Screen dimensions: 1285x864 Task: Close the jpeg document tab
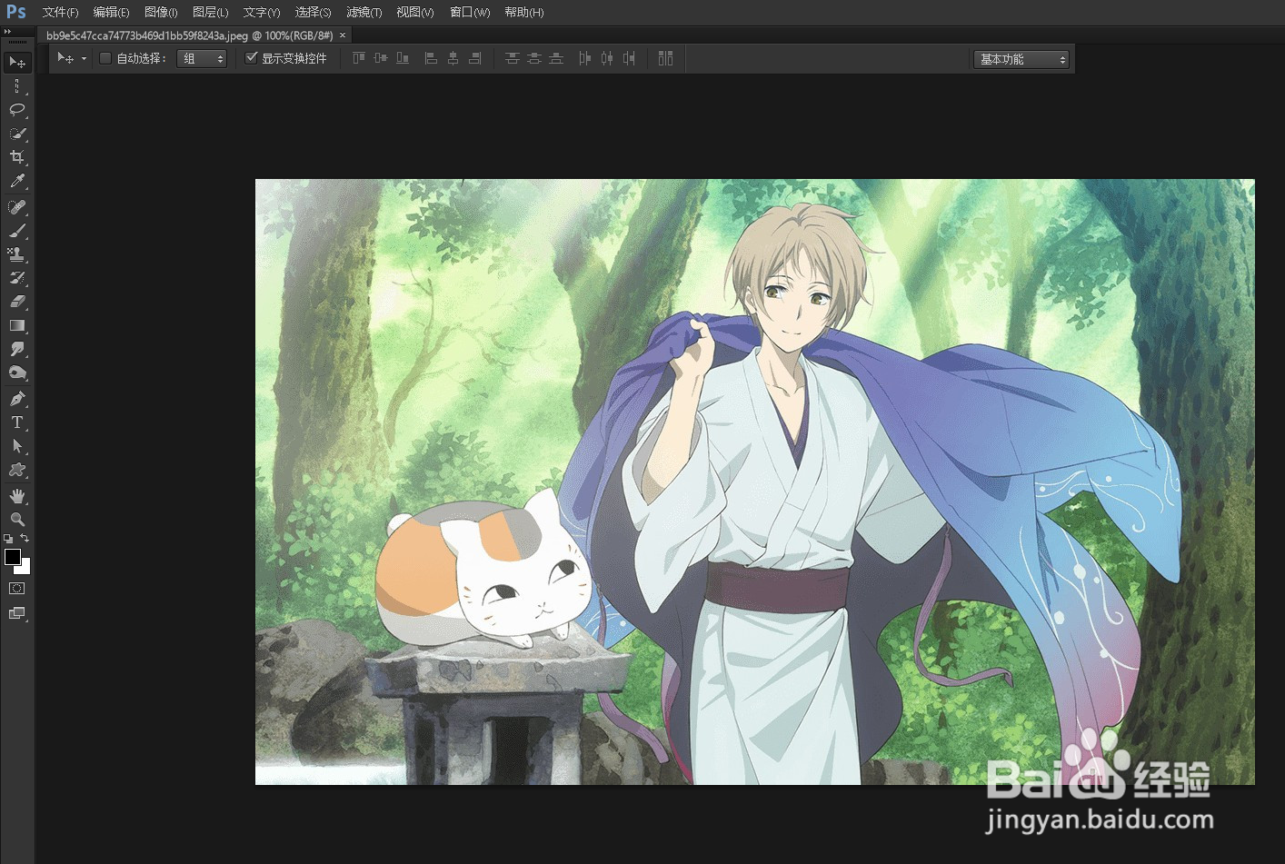tap(343, 35)
